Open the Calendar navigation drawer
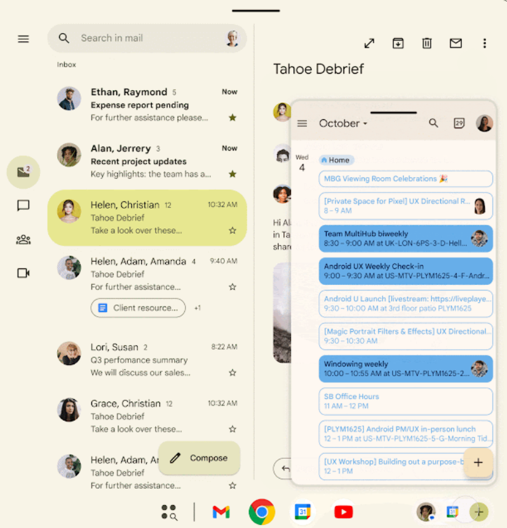Image resolution: width=507 pixels, height=528 pixels. (302, 124)
